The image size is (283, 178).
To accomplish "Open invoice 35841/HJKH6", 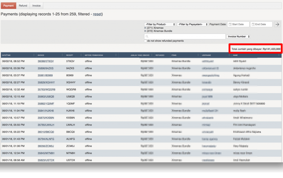I will pyautogui.click(x=46, y=111).
